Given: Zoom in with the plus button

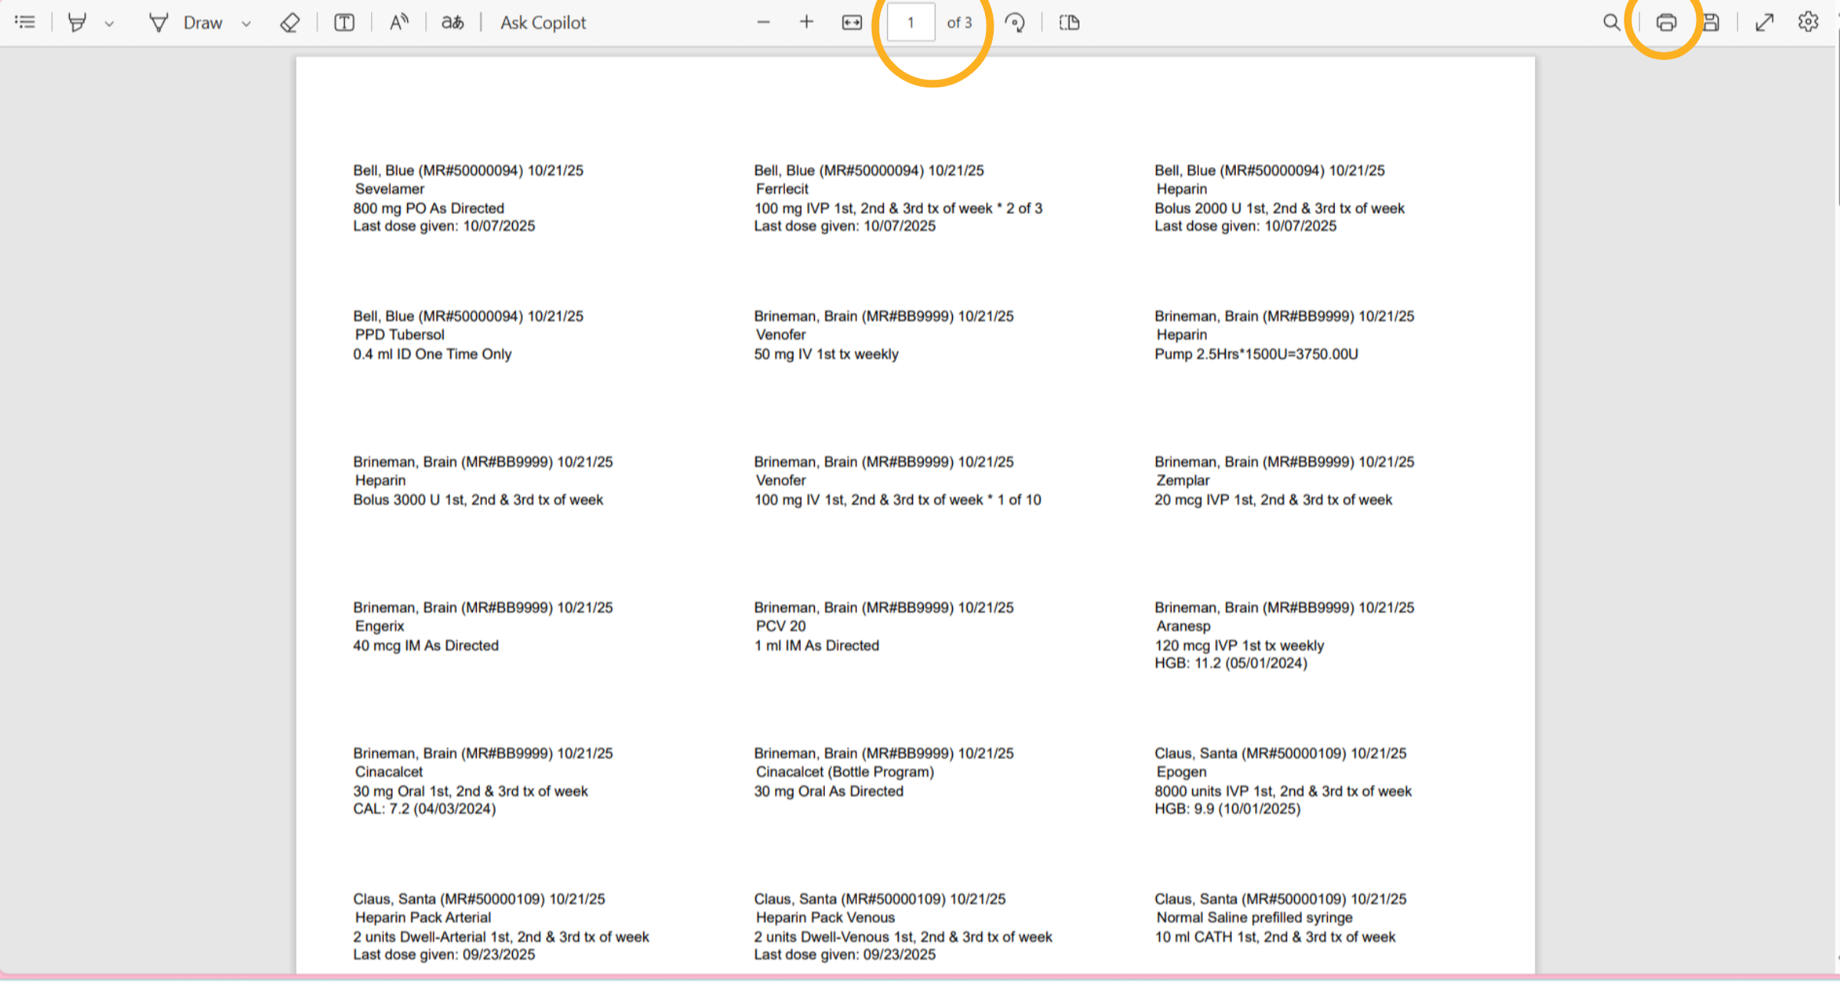Looking at the screenshot, I should (806, 22).
